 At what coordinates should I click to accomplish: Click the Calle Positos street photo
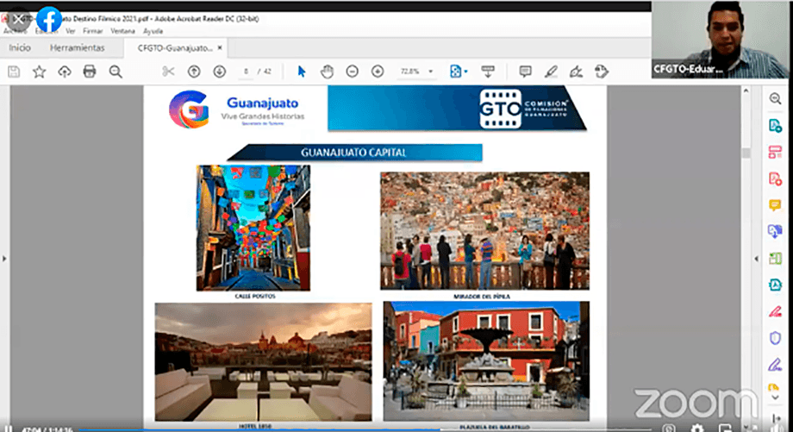[x=253, y=227]
